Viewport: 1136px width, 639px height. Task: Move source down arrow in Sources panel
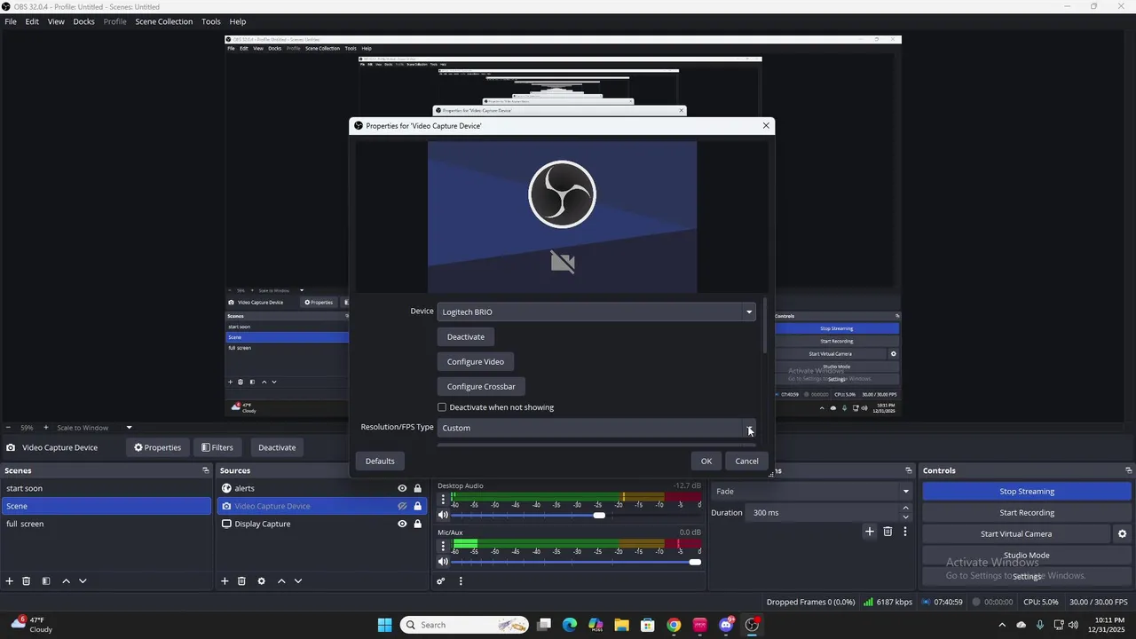[x=298, y=581]
